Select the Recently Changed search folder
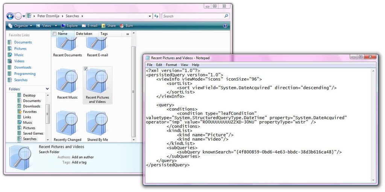This screenshot has height=192, width=385. [67, 126]
